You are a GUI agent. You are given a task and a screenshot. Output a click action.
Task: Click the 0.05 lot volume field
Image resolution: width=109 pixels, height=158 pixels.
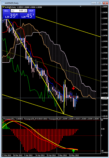click(19, 11)
